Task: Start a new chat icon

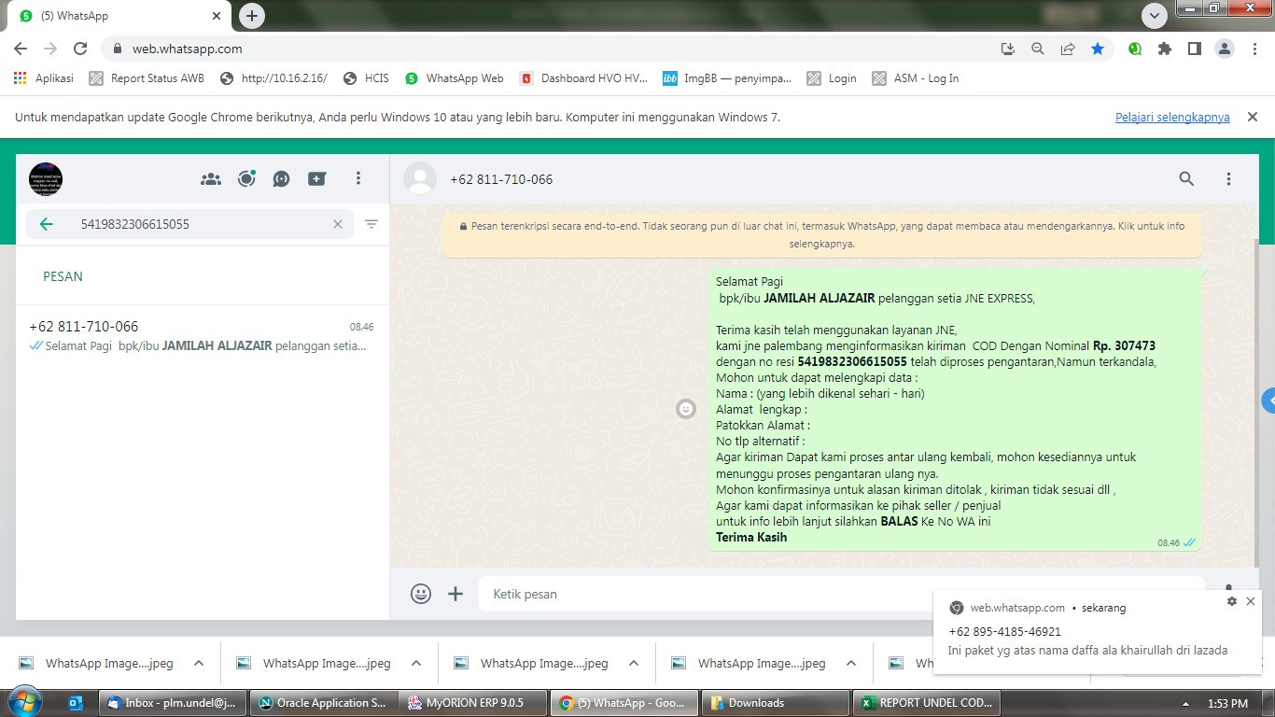Action: coord(317,179)
